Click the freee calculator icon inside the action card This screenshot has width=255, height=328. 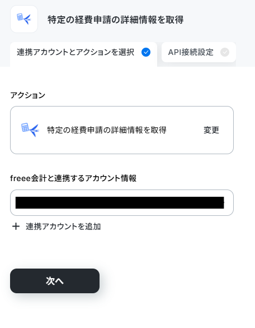coord(25,127)
